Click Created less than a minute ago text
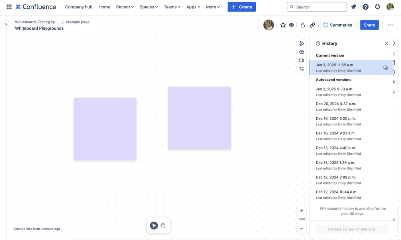Image resolution: width=401 pixels, height=240 pixels. pos(37,229)
